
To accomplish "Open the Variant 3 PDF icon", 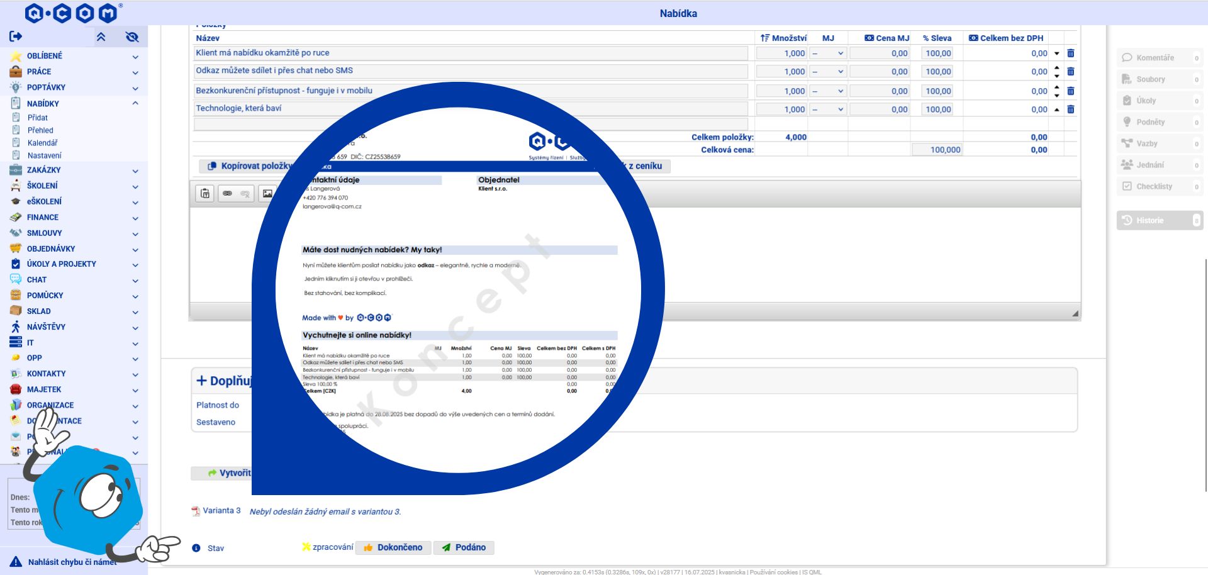I will pyautogui.click(x=196, y=511).
